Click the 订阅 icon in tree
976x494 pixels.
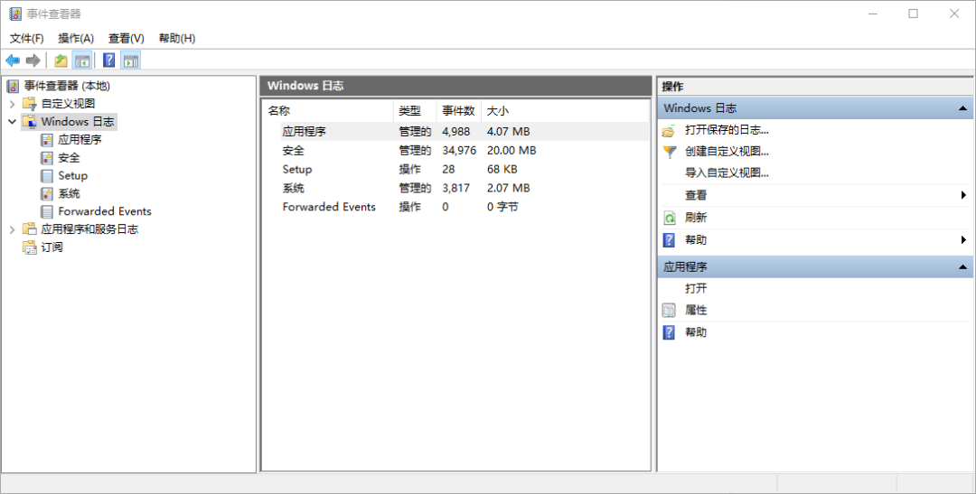[29, 247]
